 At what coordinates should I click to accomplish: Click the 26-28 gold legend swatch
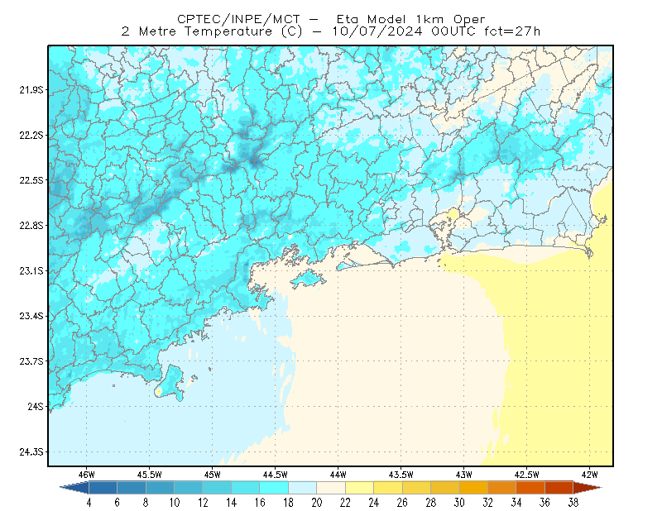pos(417,488)
